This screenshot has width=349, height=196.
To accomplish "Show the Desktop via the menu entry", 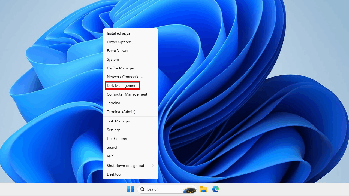I will 114,174.
